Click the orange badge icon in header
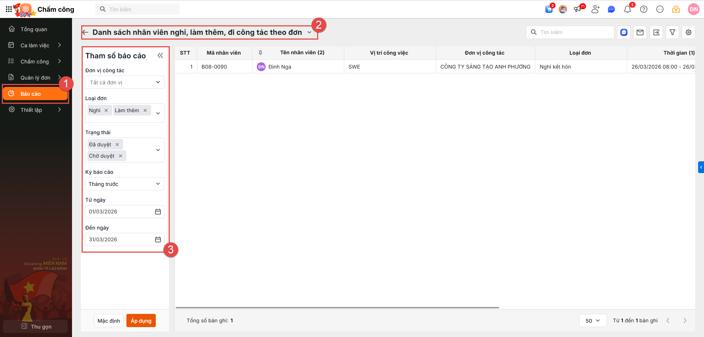The width and height of the screenshot is (704, 337). coord(676,9)
